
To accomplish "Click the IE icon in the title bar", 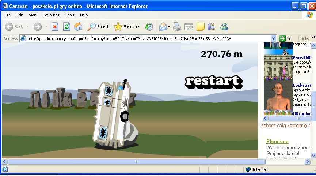I will 5,6.
